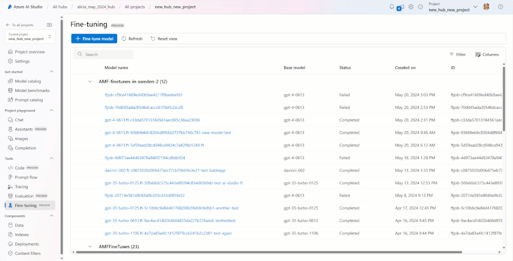Click the Project overview sidebar icon
Screen dimensions: 513x261
coord(10,52)
